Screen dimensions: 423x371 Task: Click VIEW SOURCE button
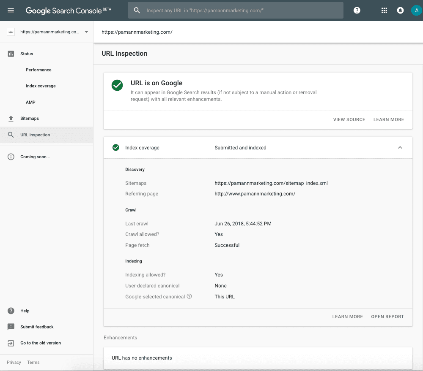349,119
